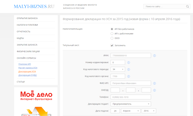Toggle the Заполнить title page checkbox
193x116 pixels.
[x=112, y=45]
